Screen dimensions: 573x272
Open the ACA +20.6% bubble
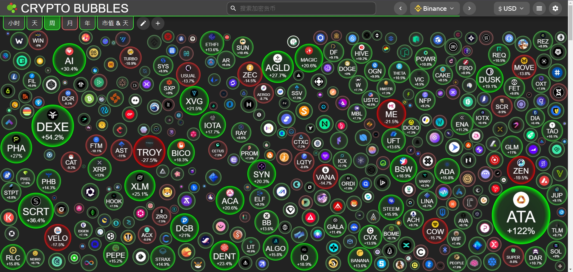point(230,200)
